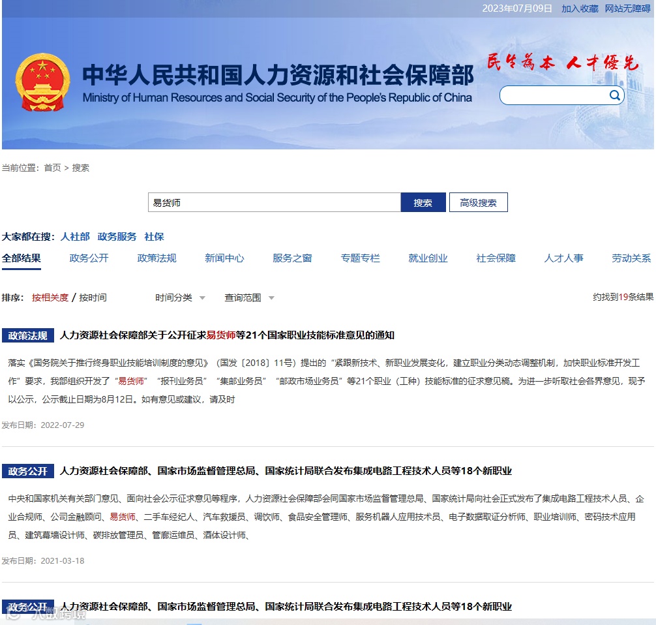Click popular search term 人社部

coord(75,237)
